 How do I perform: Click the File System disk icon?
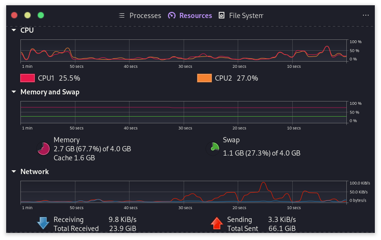(222, 15)
